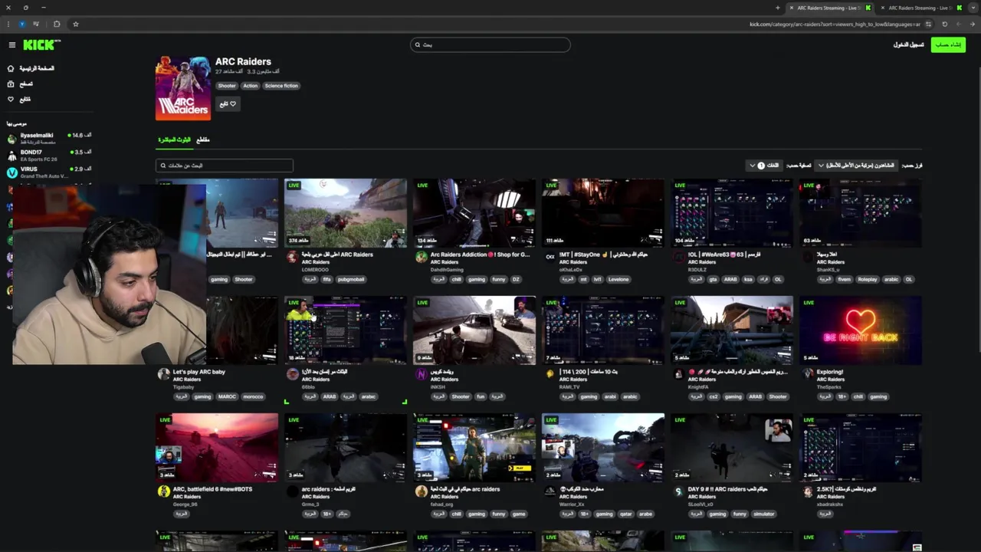Switch to the clips tab

pos(203,140)
